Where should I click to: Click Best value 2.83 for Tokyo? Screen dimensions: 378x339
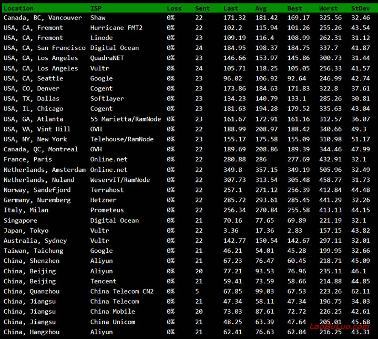(294, 231)
